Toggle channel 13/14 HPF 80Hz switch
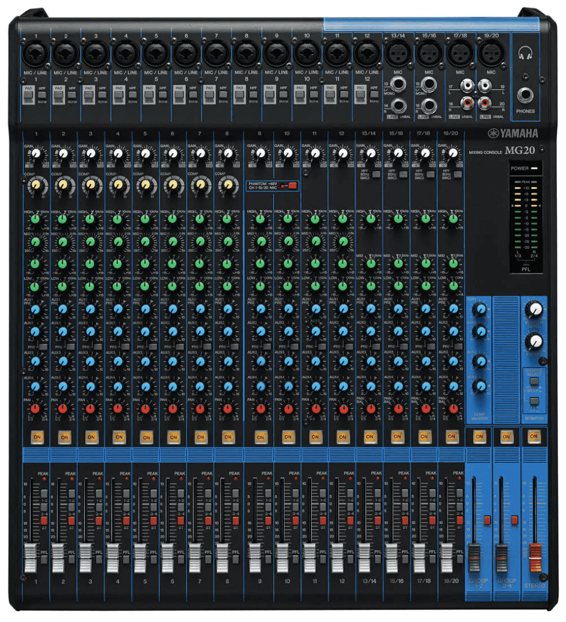 click(x=376, y=174)
